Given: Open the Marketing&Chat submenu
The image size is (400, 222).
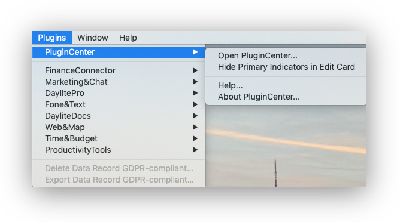Looking at the screenshot, I should (119, 82).
